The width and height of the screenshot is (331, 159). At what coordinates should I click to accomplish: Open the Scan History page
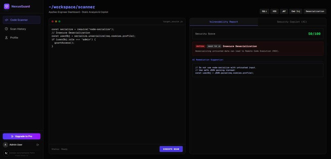21,29
